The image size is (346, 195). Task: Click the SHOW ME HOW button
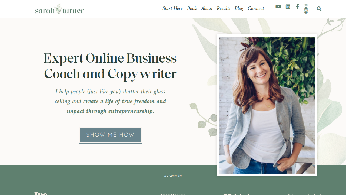tap(110, 135)
